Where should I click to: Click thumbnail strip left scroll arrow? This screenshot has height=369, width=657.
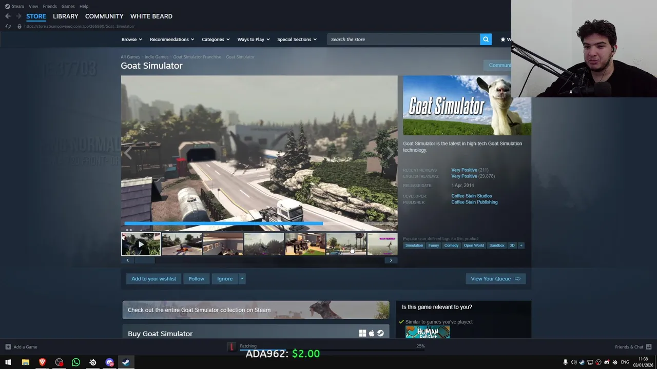(128, 260)
